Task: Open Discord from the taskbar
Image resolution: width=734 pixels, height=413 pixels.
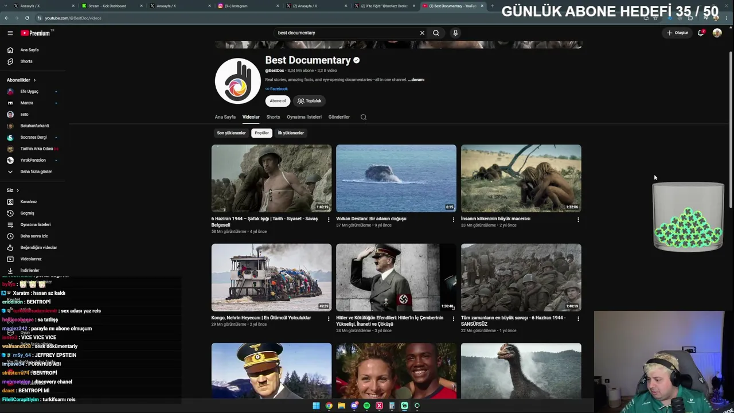Action: click(x=354, y=406)
